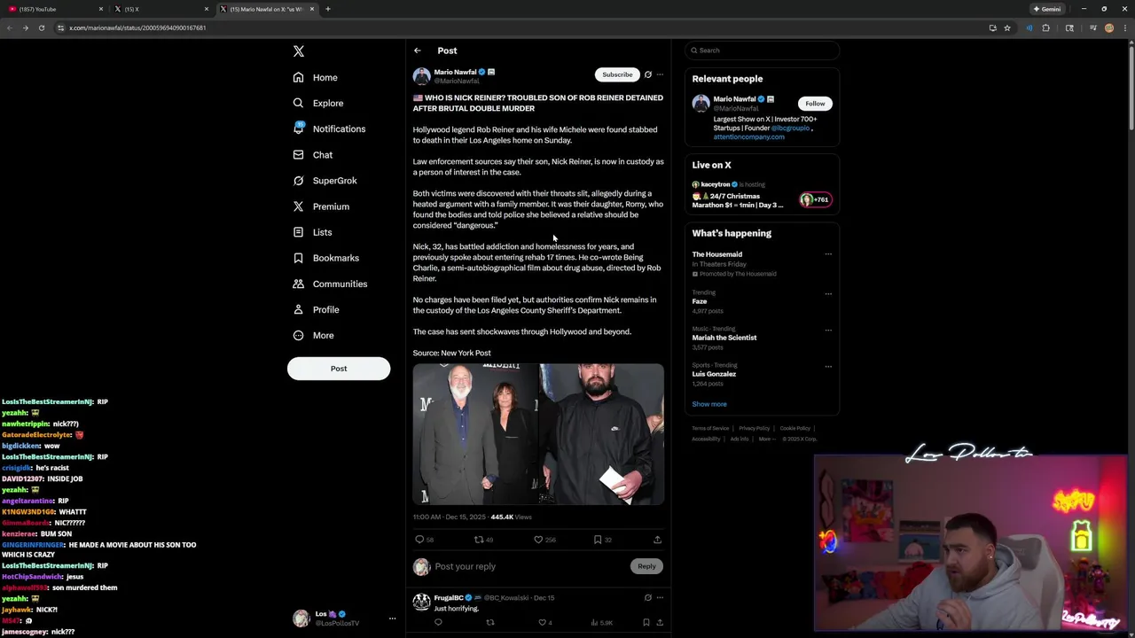
Task: Open the attentioncompany.com link
Action: [748, 136]
